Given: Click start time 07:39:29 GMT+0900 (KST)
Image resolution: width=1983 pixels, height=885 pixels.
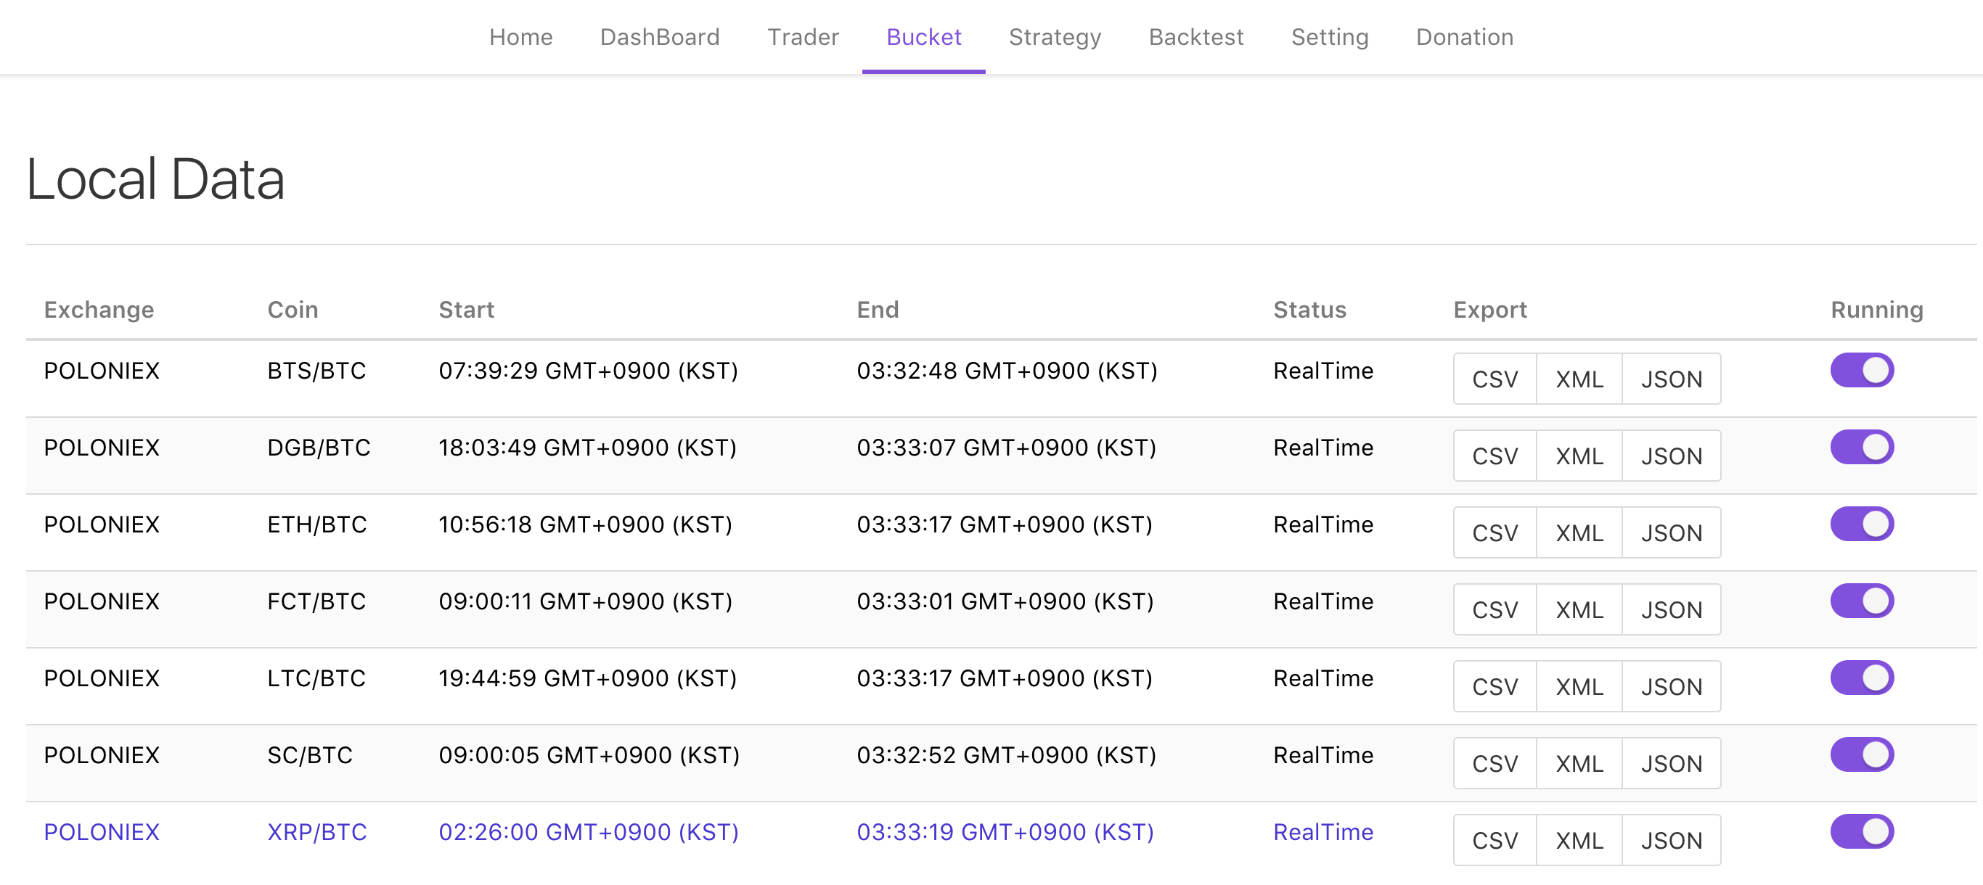Looking at the screenshot, I should click(x=588, y=370).
